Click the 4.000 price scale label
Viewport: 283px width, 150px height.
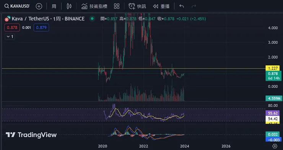click(273, 28)
